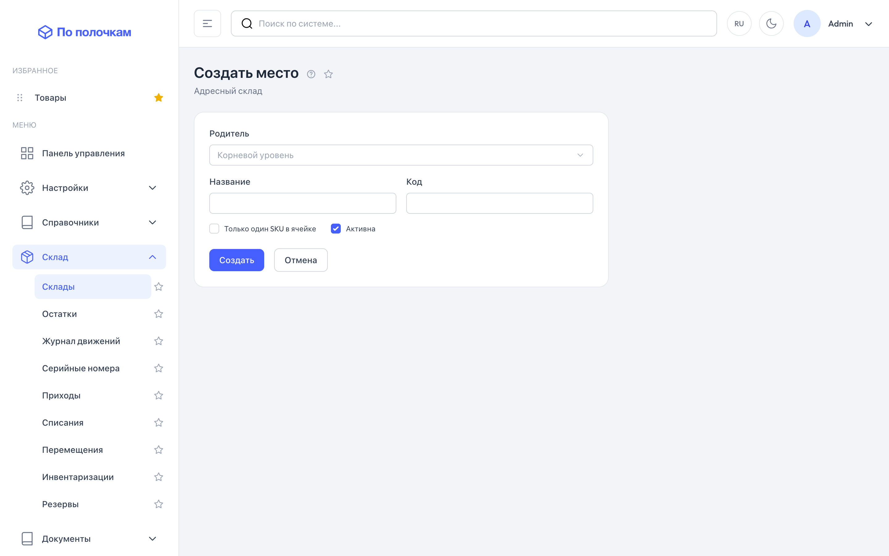Image resolution: width=889 pixels, height=556 pixels.
Task: Add Остатки to favorites star
Action: (x=158, y=314)
